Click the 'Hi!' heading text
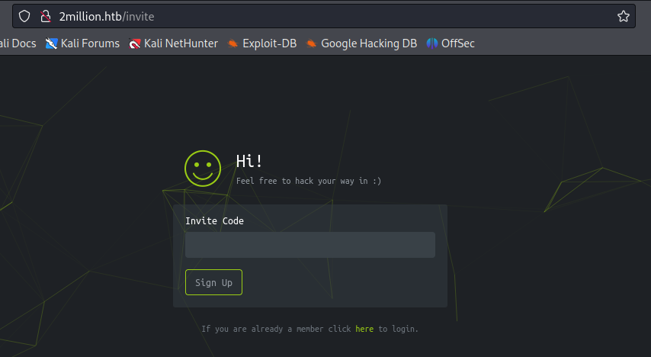 click(249, 161)
